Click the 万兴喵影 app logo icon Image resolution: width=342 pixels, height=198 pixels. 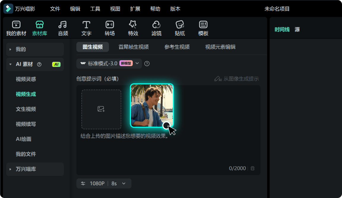(8, 9)
